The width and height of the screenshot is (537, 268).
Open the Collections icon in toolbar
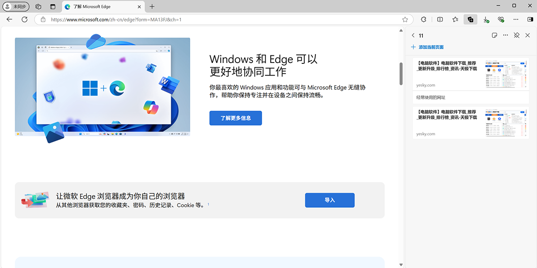pos(470,19)
